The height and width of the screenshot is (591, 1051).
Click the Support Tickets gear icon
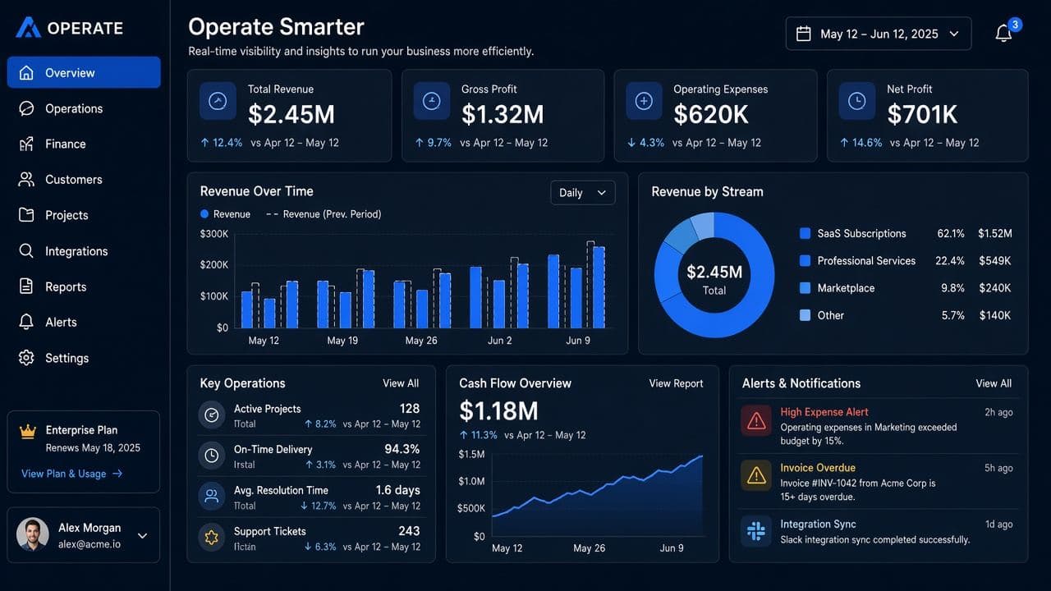[x=212, y=538]
